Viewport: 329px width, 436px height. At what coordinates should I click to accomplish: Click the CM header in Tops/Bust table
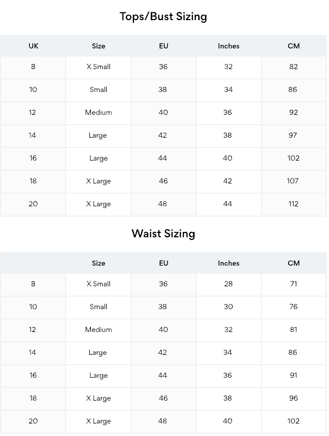294,46
